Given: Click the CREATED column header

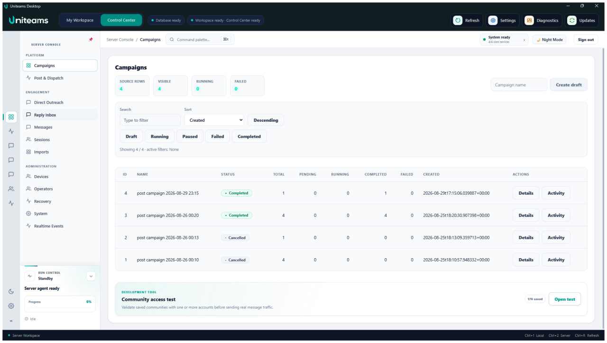Looking at the screenshot, I should click(x=431, y=174).
